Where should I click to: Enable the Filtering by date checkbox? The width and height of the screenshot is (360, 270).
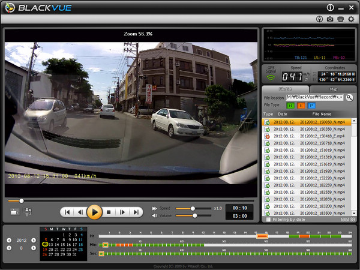(268, 220)
